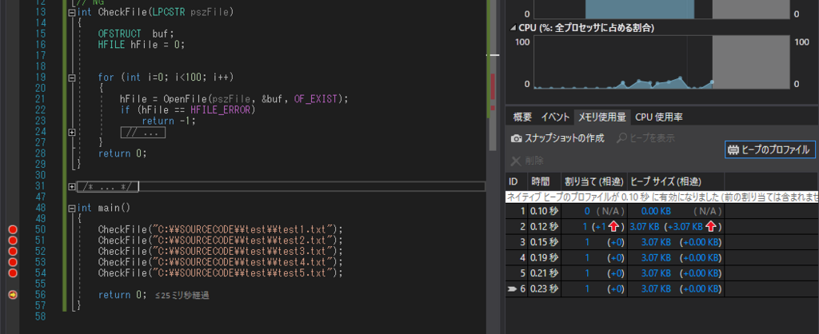Viewport: 819px width, 334px height.
Task: Switch to the イベント tab
Action: [555, 117]
